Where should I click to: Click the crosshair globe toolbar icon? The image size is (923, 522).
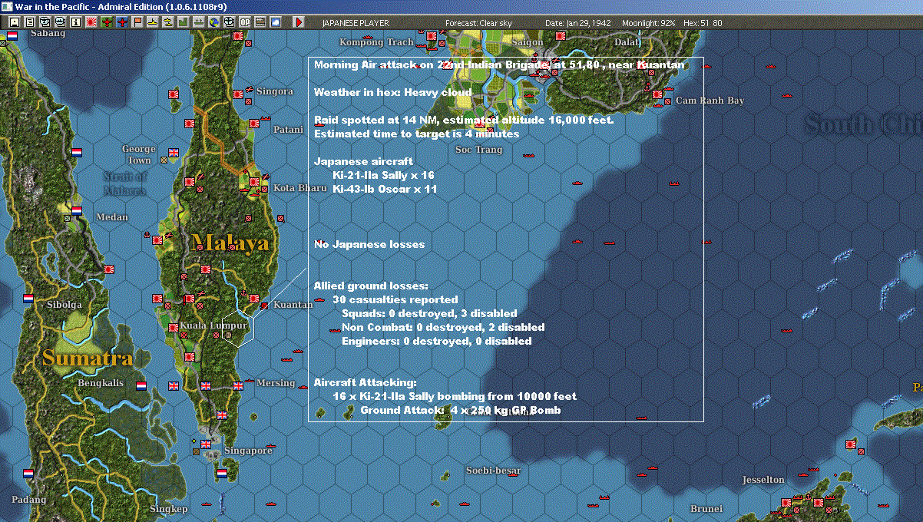pyautogui.click(x=229, y=22)
